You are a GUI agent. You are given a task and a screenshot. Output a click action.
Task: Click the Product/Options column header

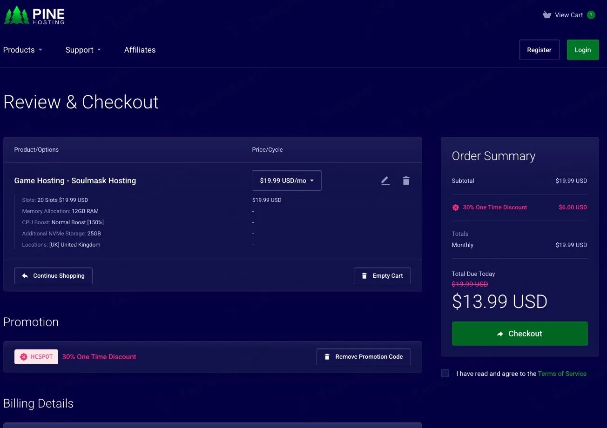pyautogui.click(x=36, y=150)
